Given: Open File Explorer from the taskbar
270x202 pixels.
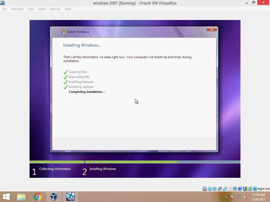Looking at the screenshot, I should tap(21, 197).
